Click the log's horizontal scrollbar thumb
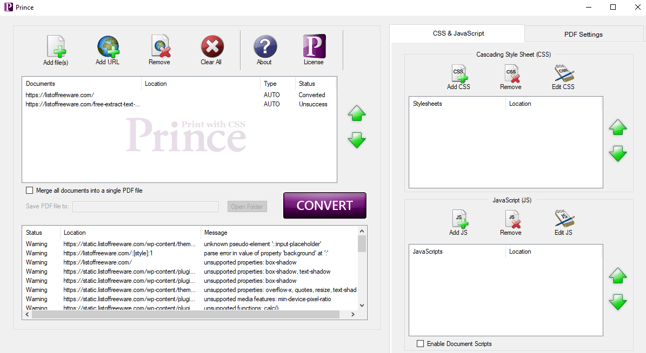Viewport: 646px width, 353px height. tap(185, 314)
